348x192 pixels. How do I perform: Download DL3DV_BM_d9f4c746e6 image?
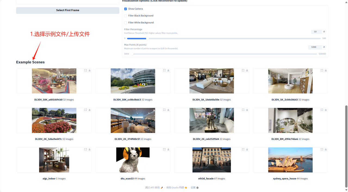tap(326, 110)
